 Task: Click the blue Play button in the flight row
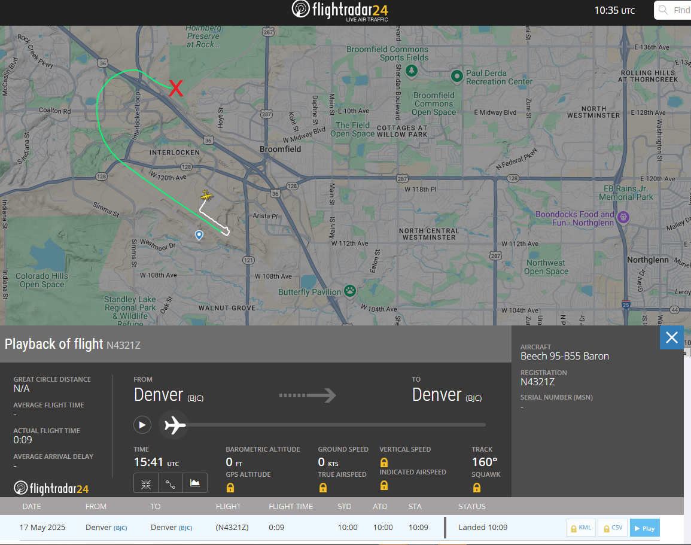click(x=645, y=528)
